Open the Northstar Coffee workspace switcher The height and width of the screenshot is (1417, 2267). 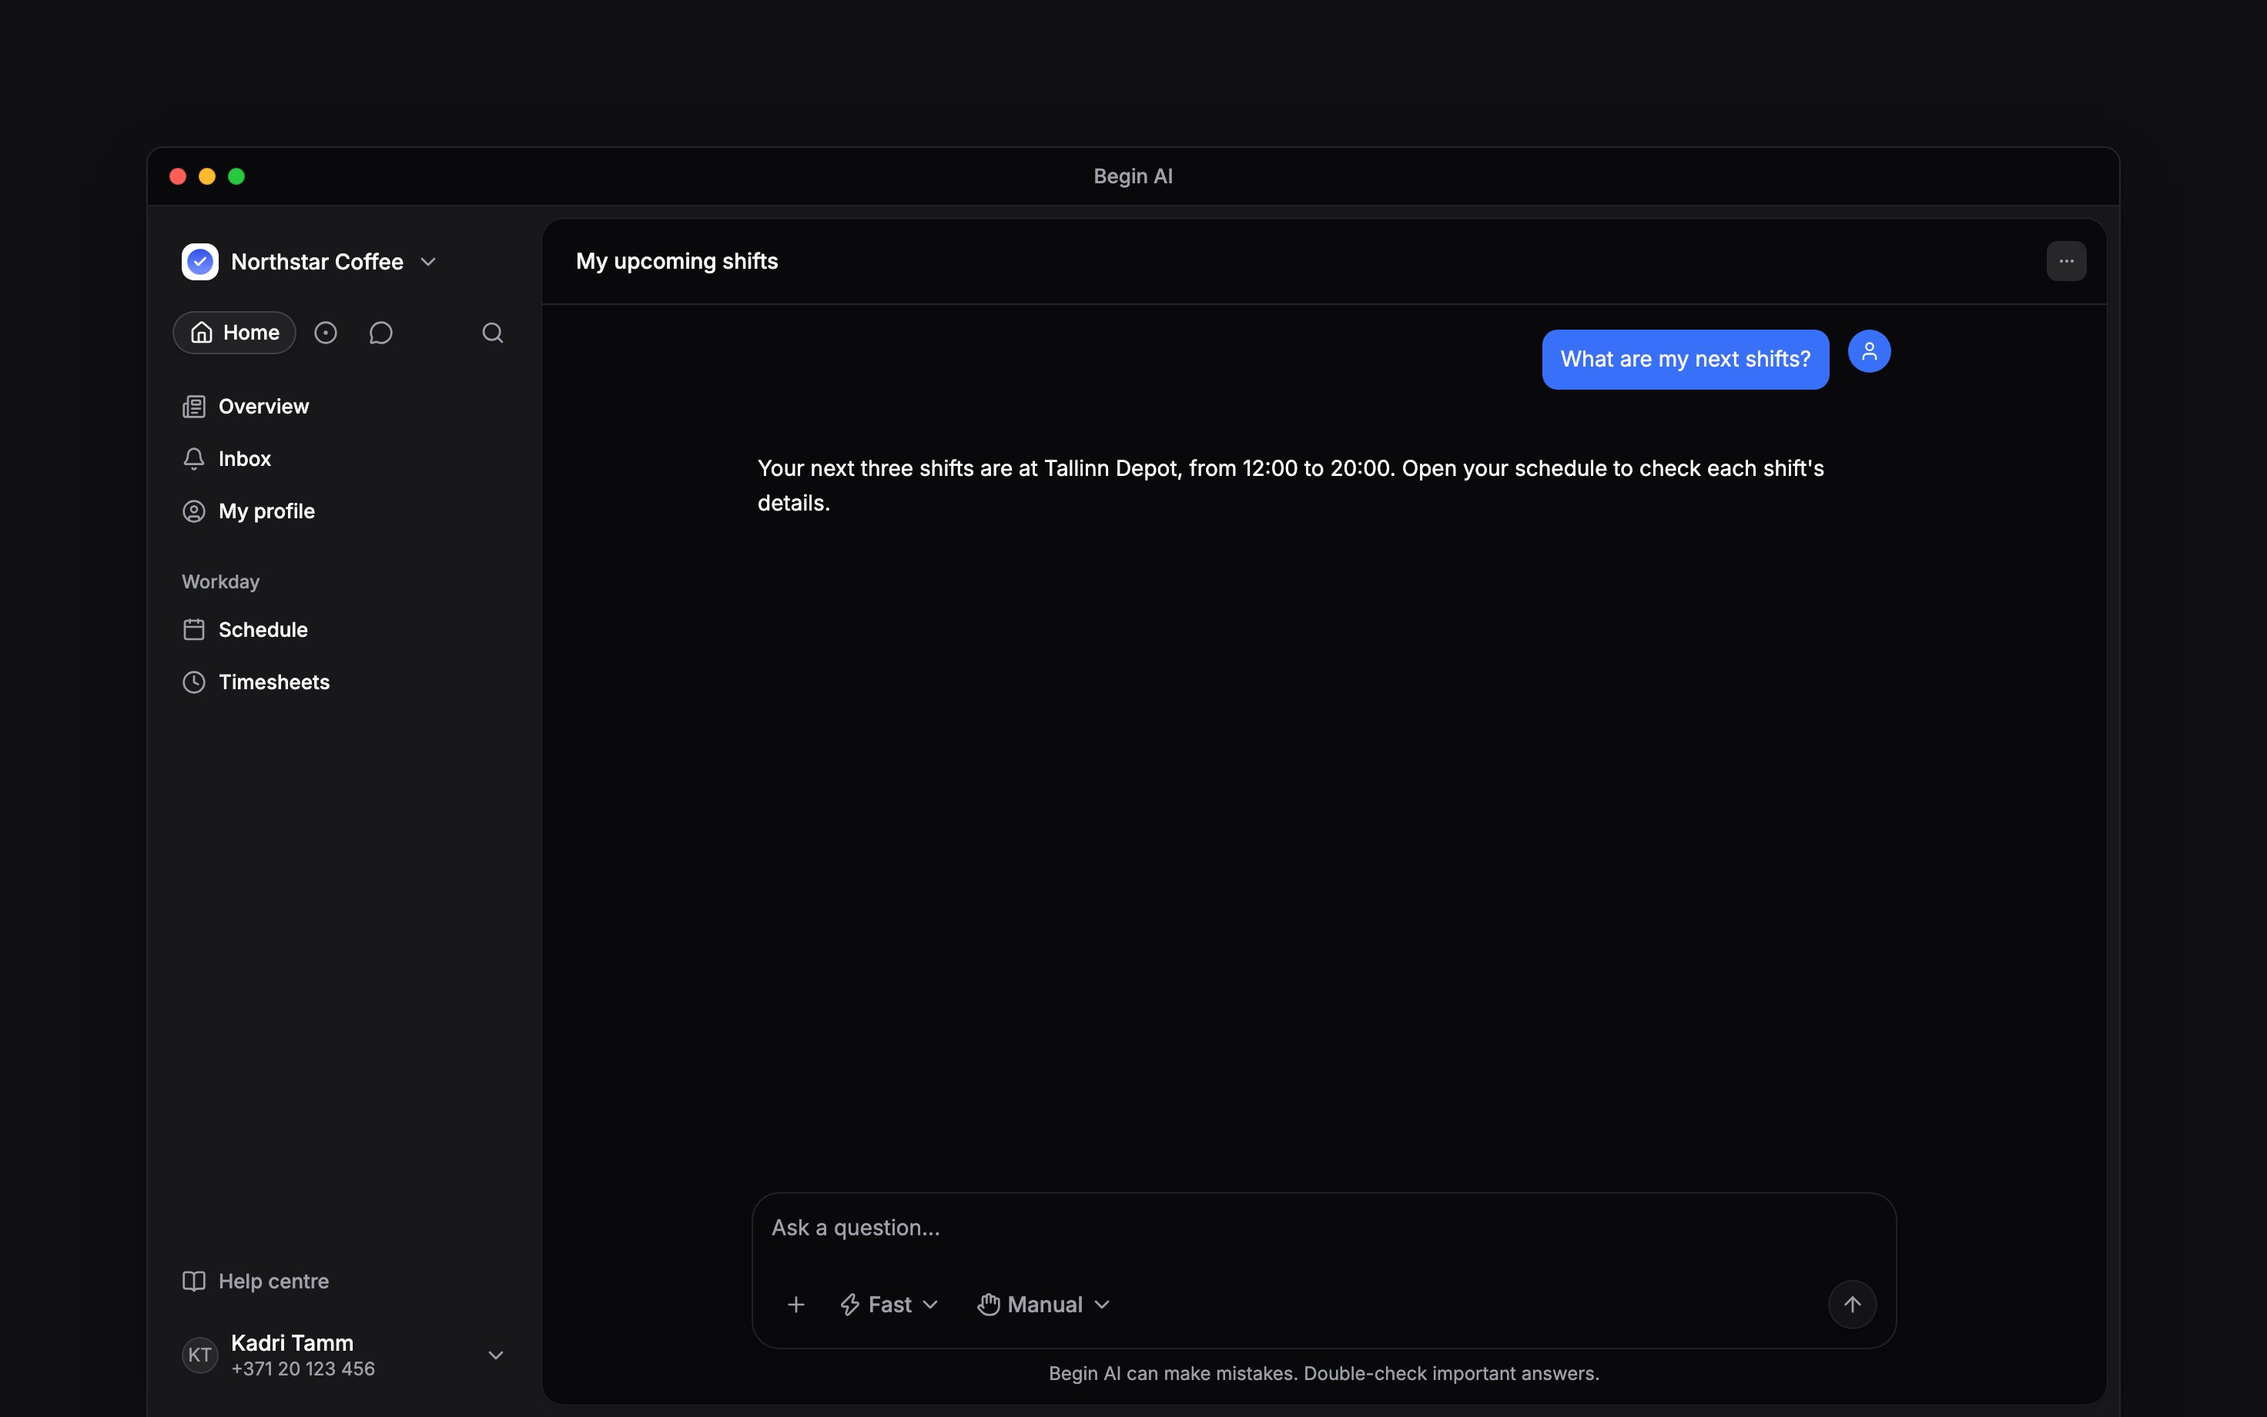pyautogui.click(x=309, y=262)
